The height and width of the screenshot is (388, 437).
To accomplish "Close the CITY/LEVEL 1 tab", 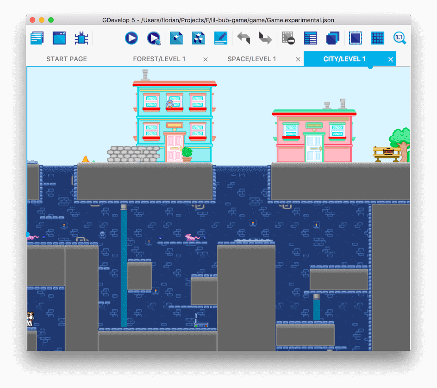I will coord(390,59).
